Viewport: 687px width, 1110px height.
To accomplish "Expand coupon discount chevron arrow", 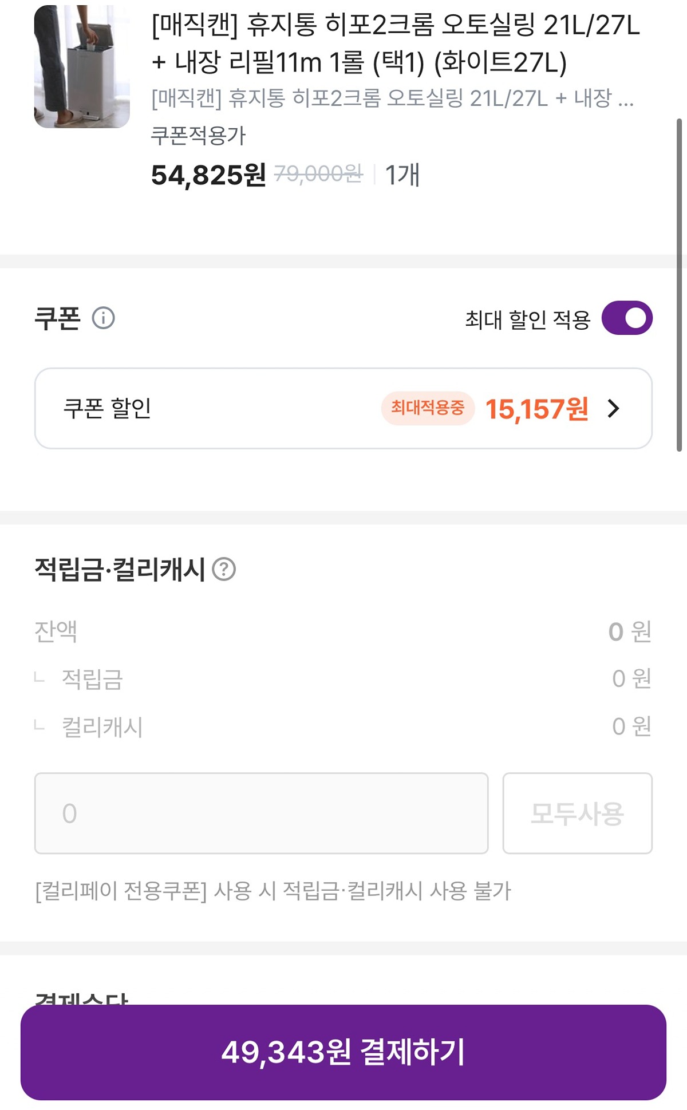I will click(x=614, y=408).
